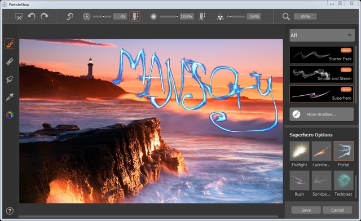361x221 pixels.
Task: Click the particle glow dots icon
Action: tap(220, 17)
